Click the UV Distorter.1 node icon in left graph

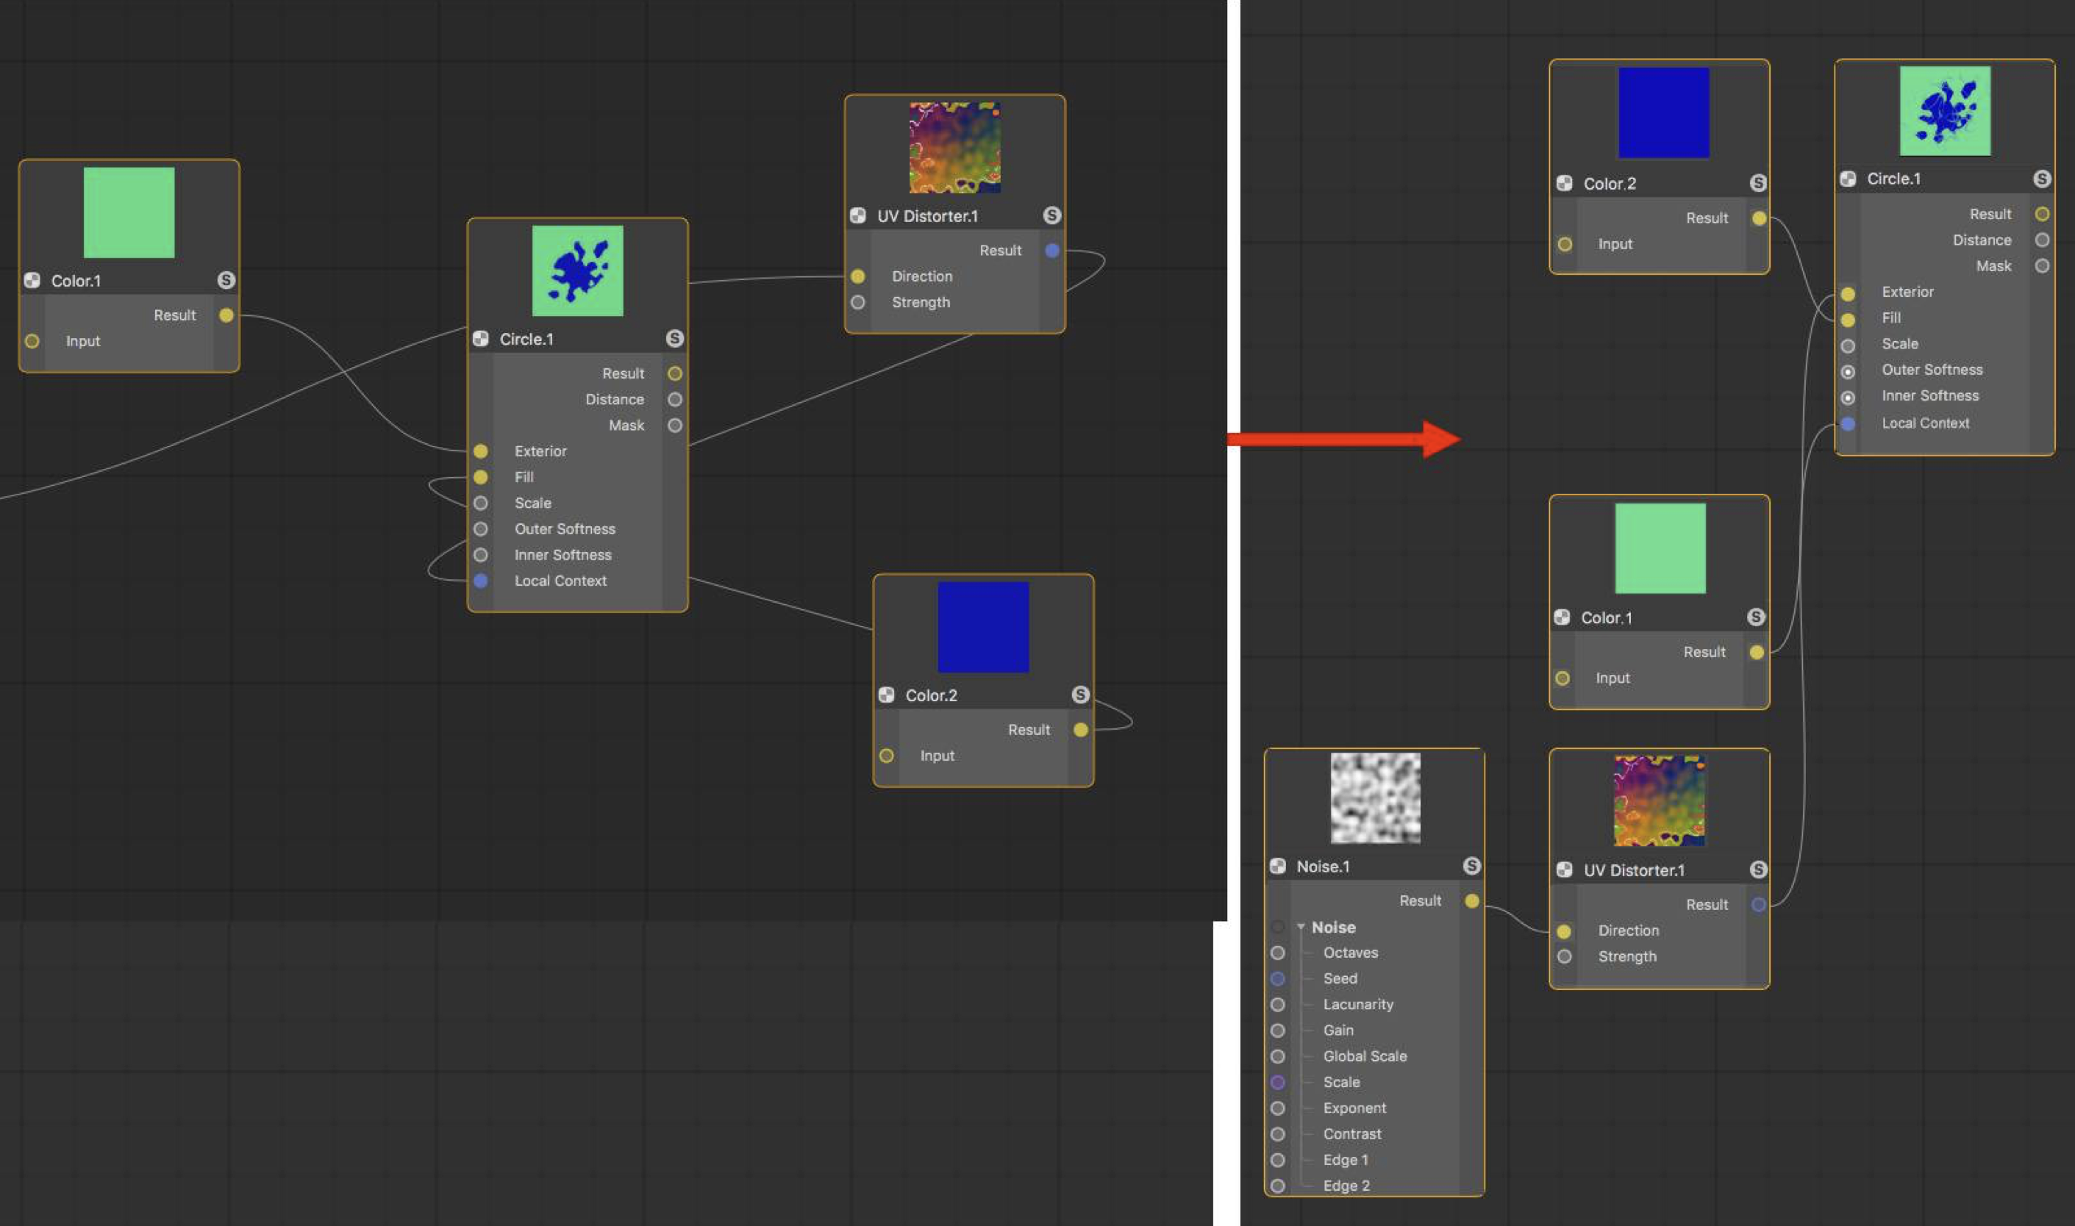858,215
